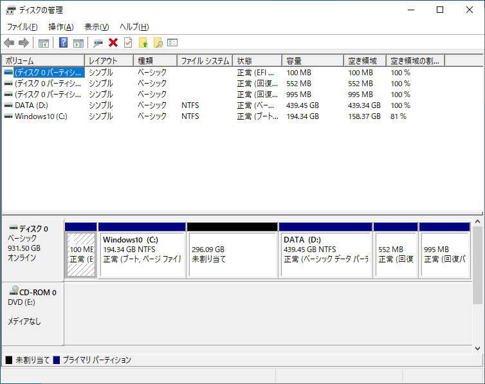
Task: Sort by the ファイル システム column header
Action: coord(205,60)
